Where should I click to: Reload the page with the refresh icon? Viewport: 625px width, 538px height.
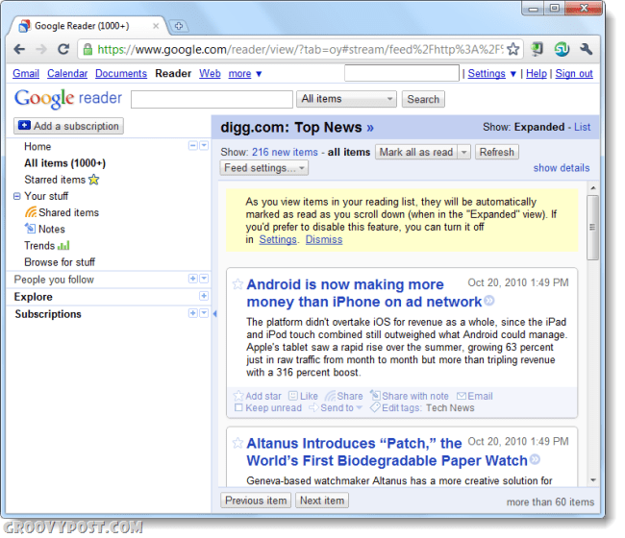pos(63,49)
